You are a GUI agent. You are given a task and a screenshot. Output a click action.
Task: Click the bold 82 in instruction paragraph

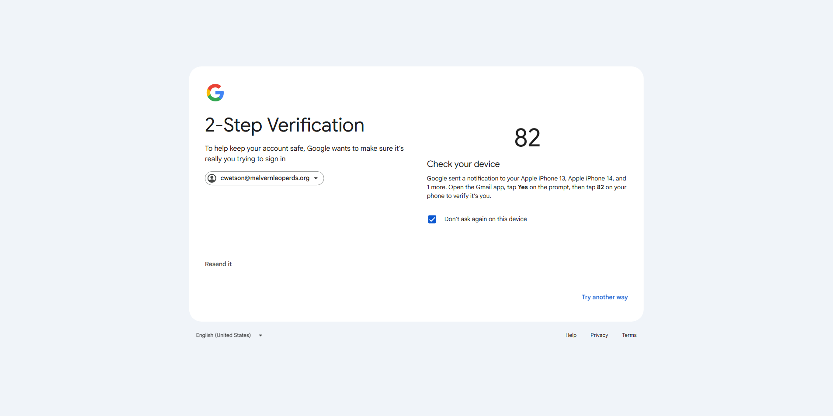coord(600,187)
